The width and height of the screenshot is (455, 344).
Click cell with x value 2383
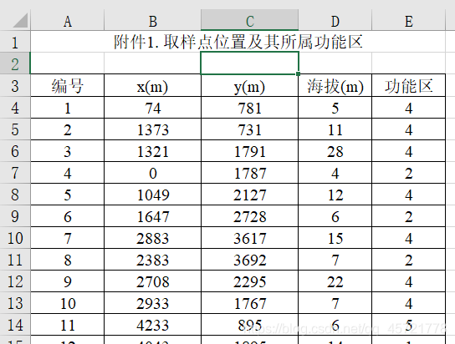(x=152, y=259)
